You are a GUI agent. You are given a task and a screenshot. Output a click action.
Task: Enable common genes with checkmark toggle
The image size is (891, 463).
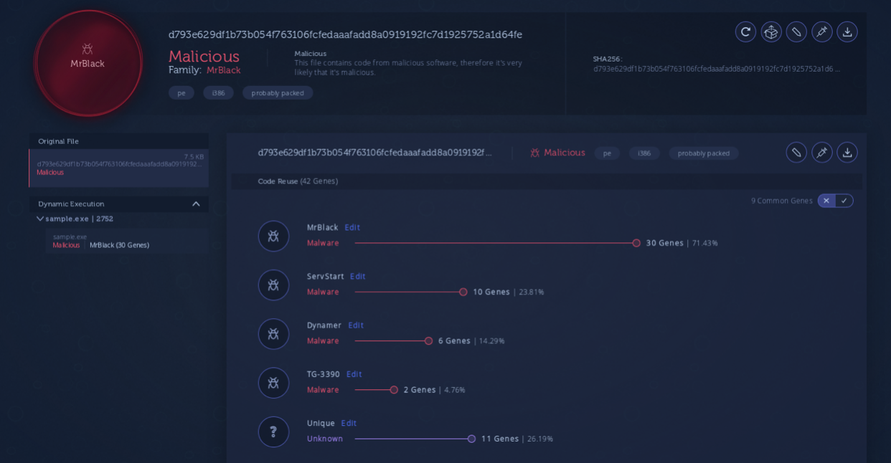844,201
